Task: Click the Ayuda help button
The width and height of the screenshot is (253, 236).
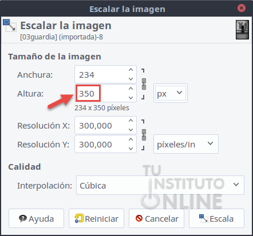Action: (36, 218)
